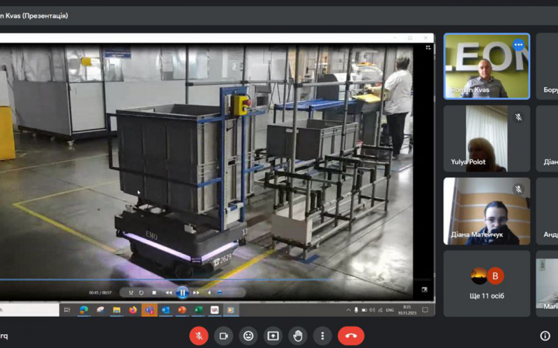Select Roman Kvas video tile
Viewport: 558px width, 348px height.
click(487, 66)
